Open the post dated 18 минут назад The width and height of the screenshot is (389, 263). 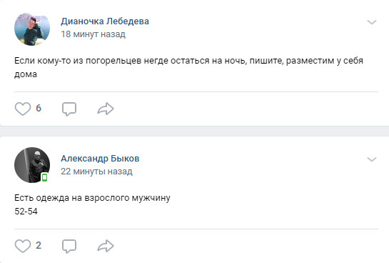[94, 34]
